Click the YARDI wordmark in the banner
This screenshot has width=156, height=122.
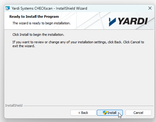pyautogui.click(x=133, y=21)
